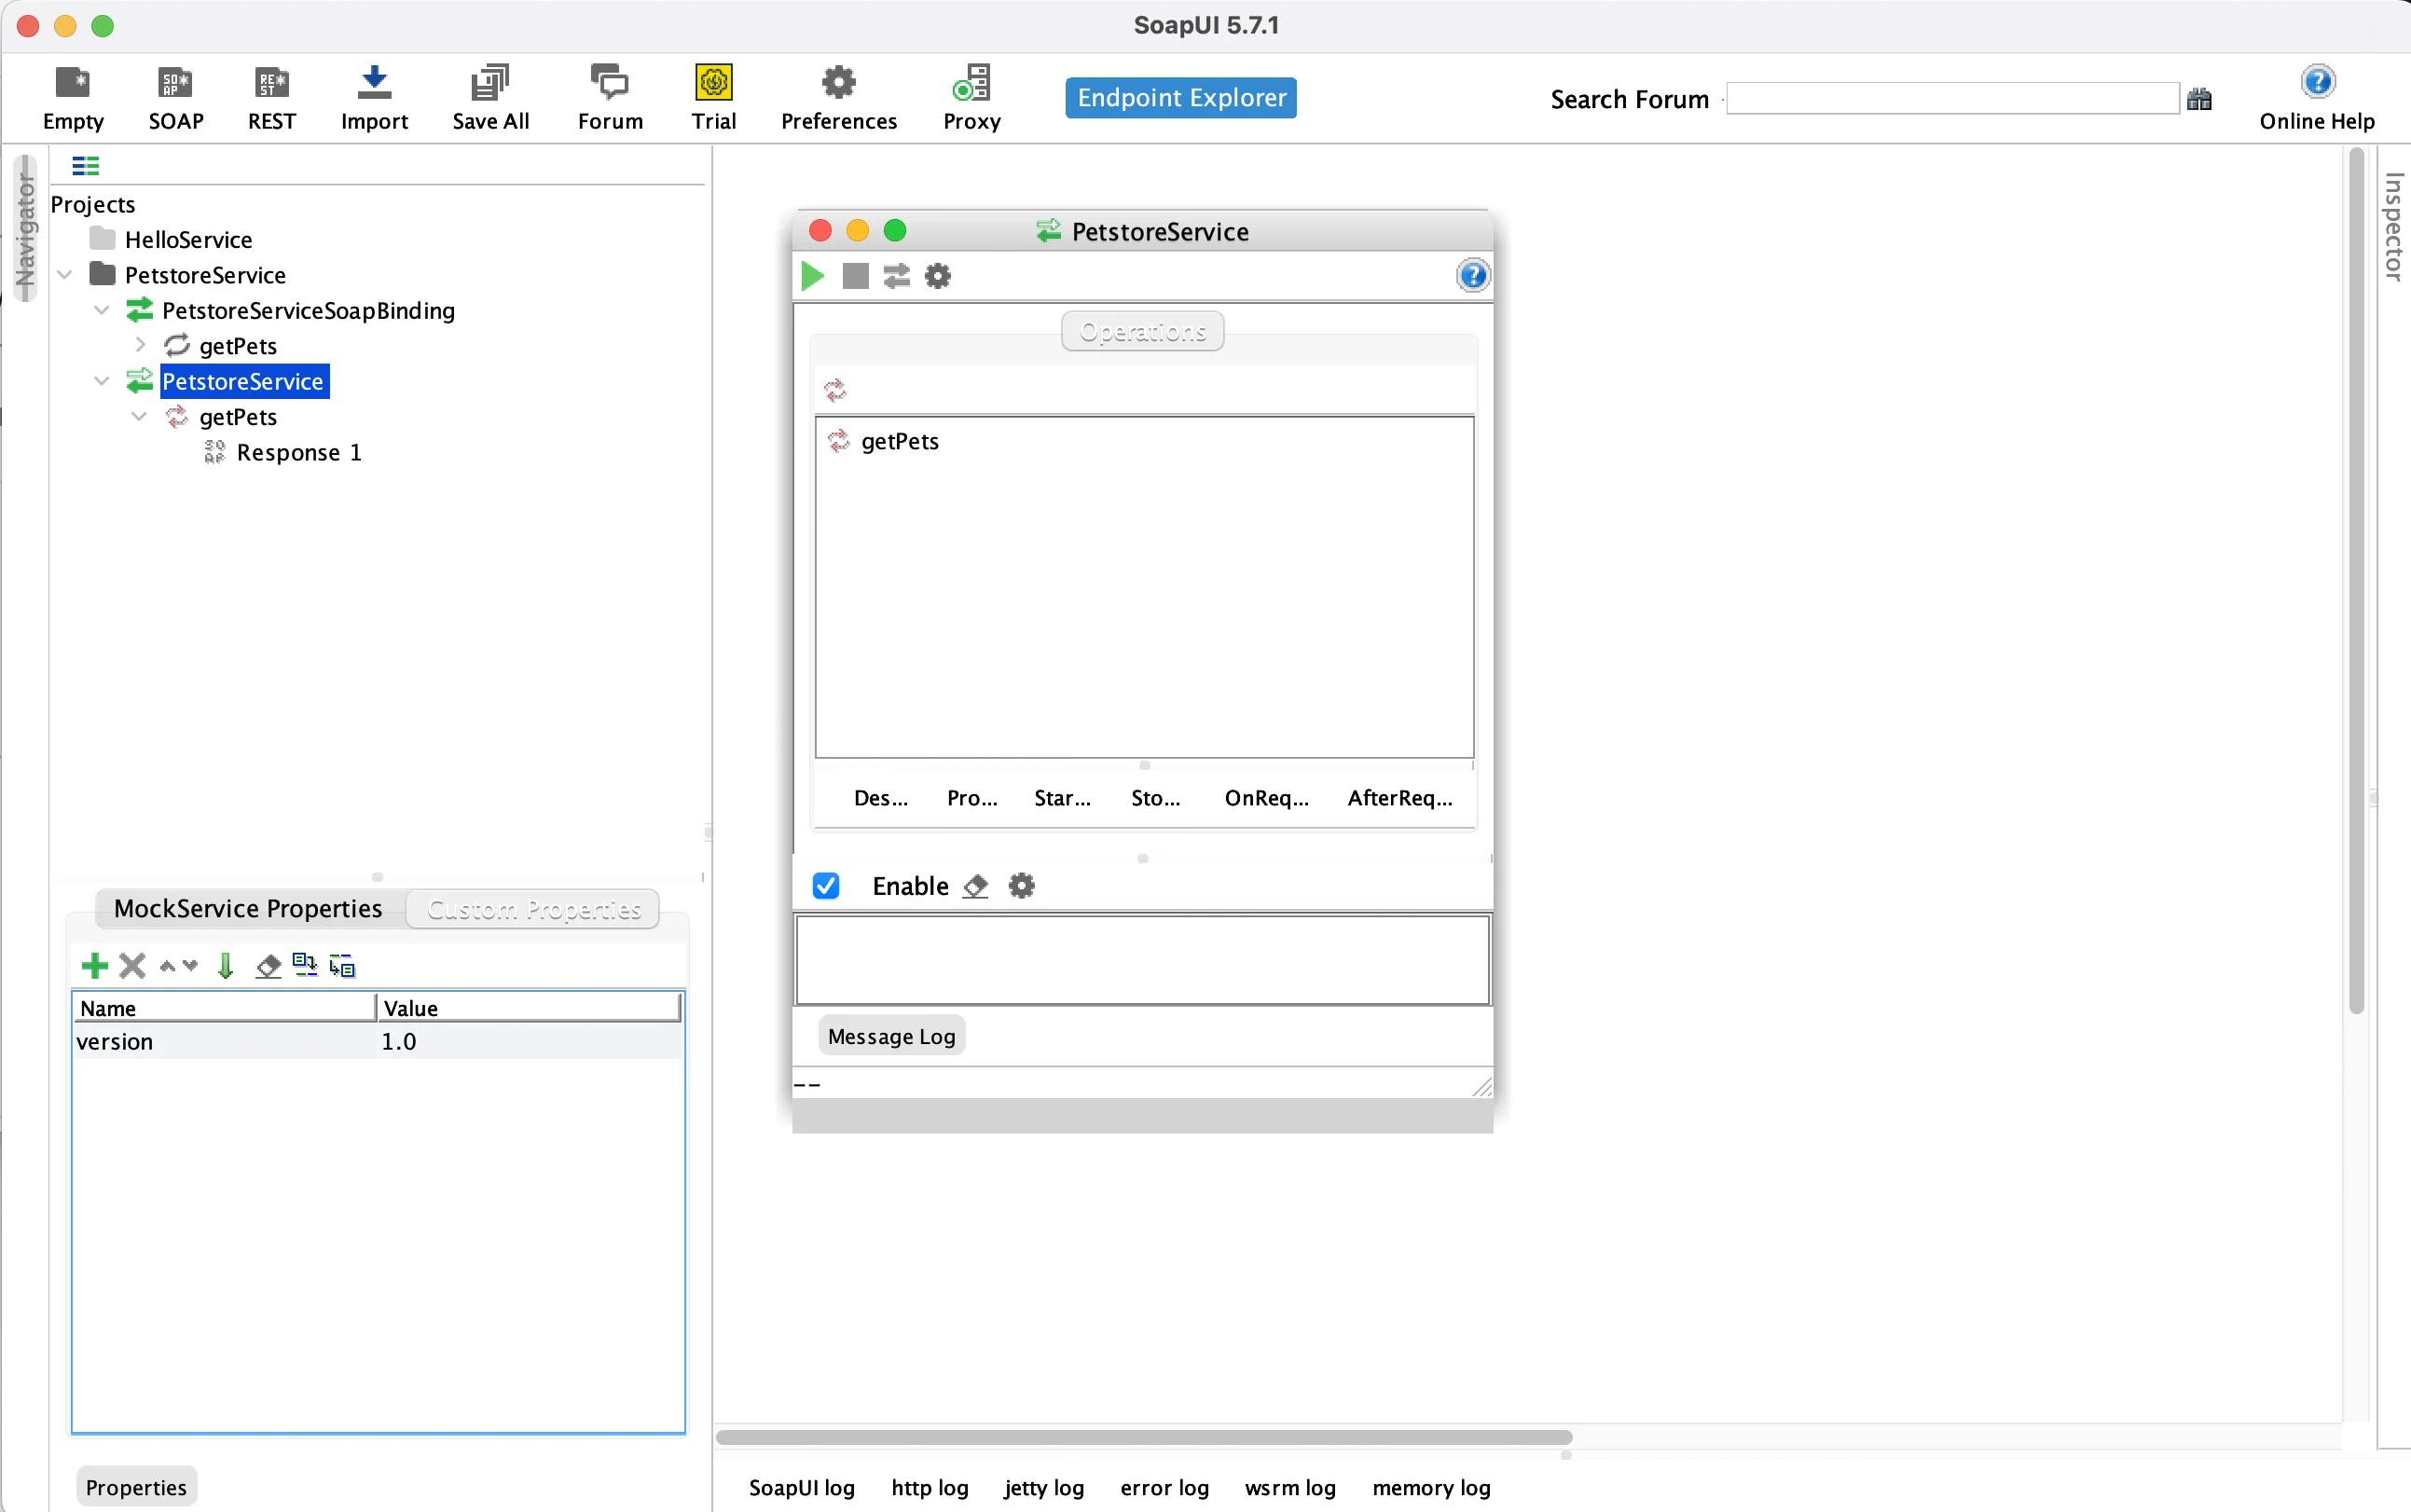Switch to the Custom Properties tab
This screenshot has height=1512, width=2411.
tap(533, 909)
